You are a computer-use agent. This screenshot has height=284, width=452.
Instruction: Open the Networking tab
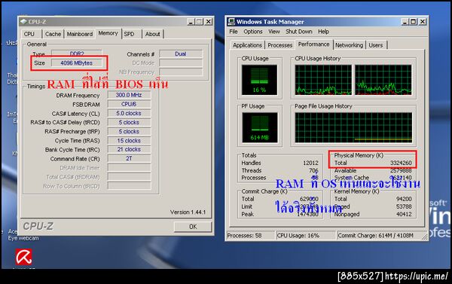point(349,45)
